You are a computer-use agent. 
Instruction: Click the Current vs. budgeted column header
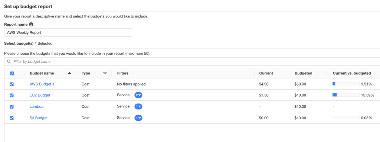(x=352, y=73)
